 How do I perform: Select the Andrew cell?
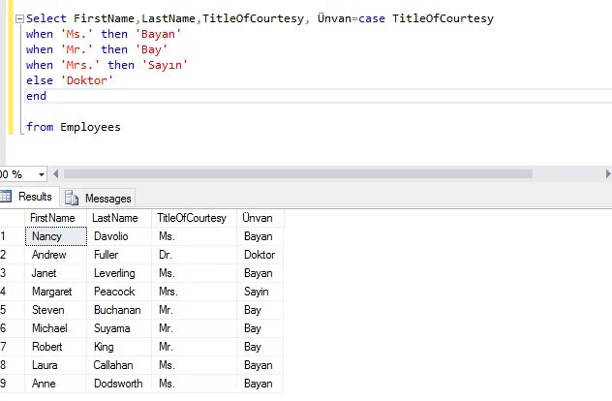(56, 255)
